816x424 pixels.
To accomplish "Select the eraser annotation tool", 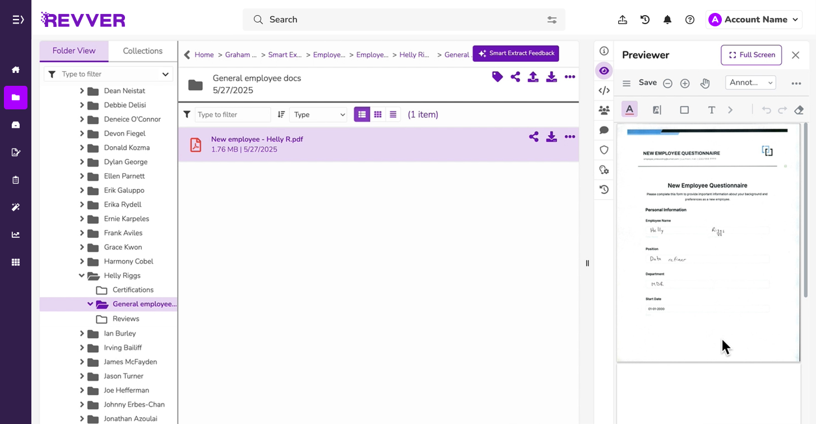I will (x=799, y=109).
